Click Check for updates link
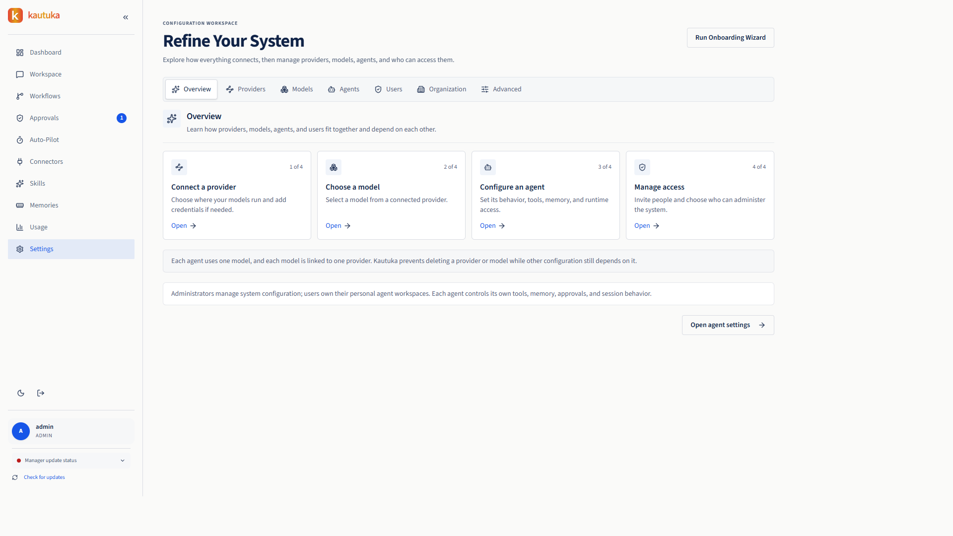 [x=44, y=477]
